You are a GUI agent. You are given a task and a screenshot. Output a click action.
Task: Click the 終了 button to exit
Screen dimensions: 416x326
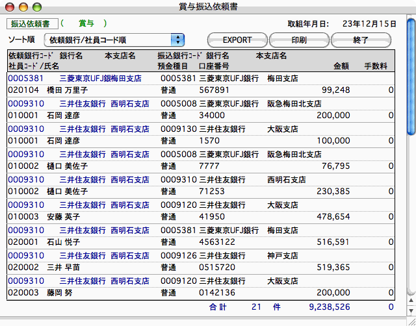(361, 40)
